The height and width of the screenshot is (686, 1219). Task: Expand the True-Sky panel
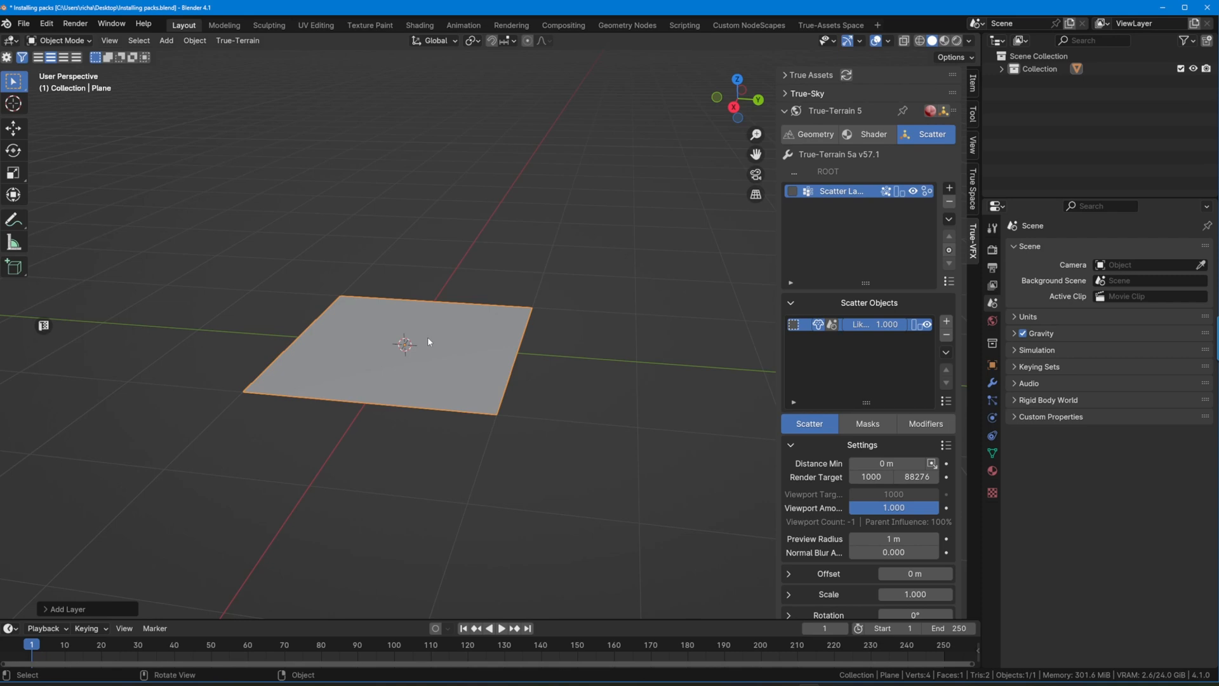[807, 93]
